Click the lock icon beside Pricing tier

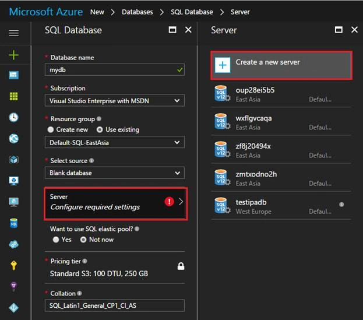pos(181,266)
